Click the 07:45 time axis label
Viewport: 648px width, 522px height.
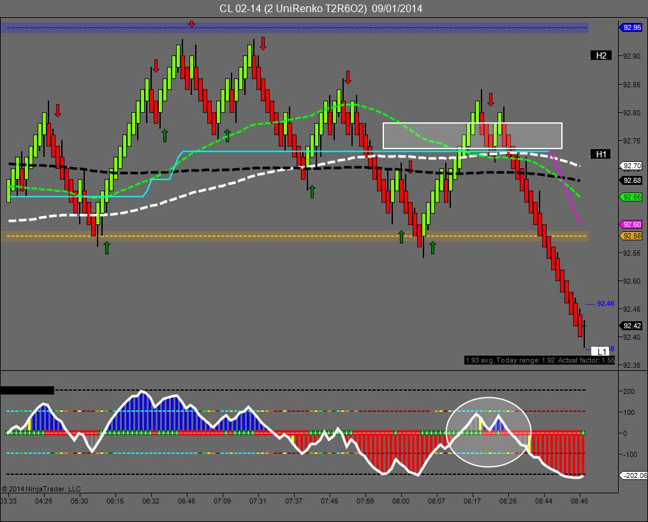(329, 501)
